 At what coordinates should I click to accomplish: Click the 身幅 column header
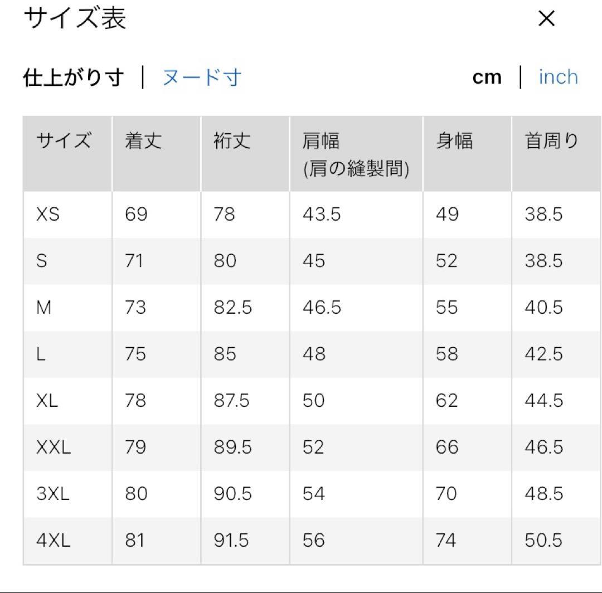pos(454,142)
